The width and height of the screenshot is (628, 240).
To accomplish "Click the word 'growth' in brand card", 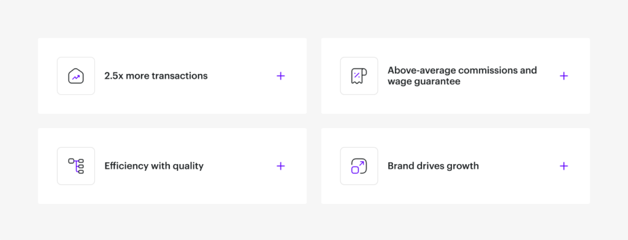I will point(464,167).
